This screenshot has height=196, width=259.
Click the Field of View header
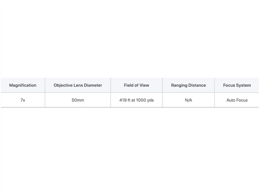coord(136,85)
